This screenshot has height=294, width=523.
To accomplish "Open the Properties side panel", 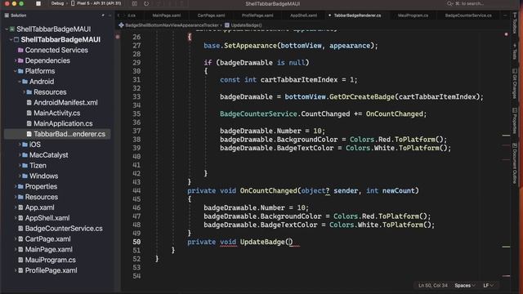I will (515, 121).
